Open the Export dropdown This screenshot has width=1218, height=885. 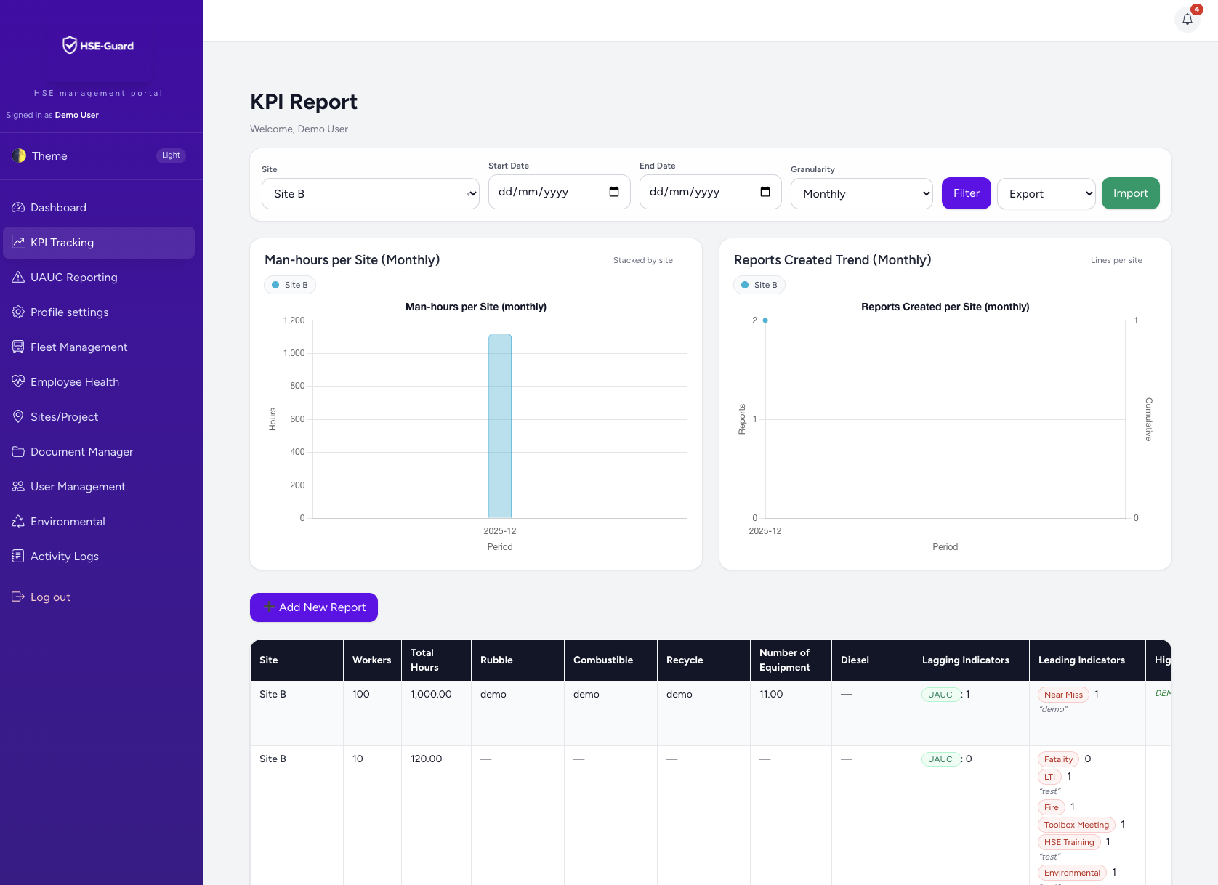(x=1046, y=193)
